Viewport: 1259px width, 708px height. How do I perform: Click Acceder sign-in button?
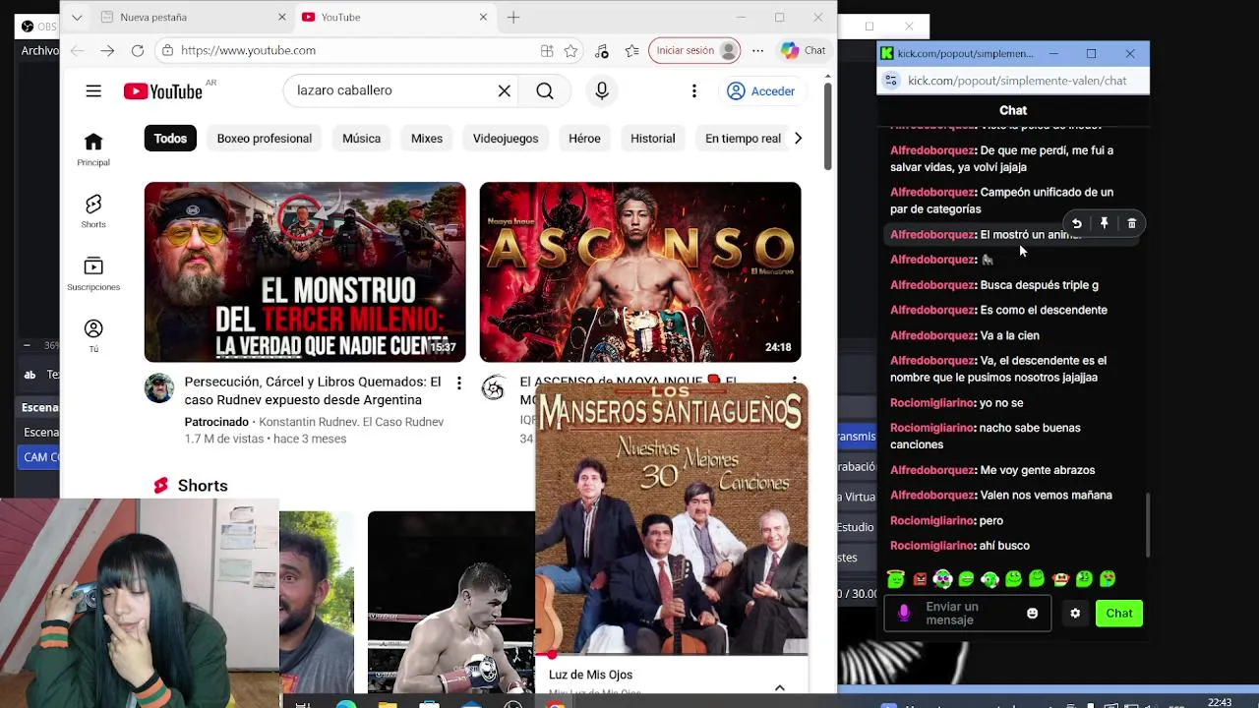760,91
